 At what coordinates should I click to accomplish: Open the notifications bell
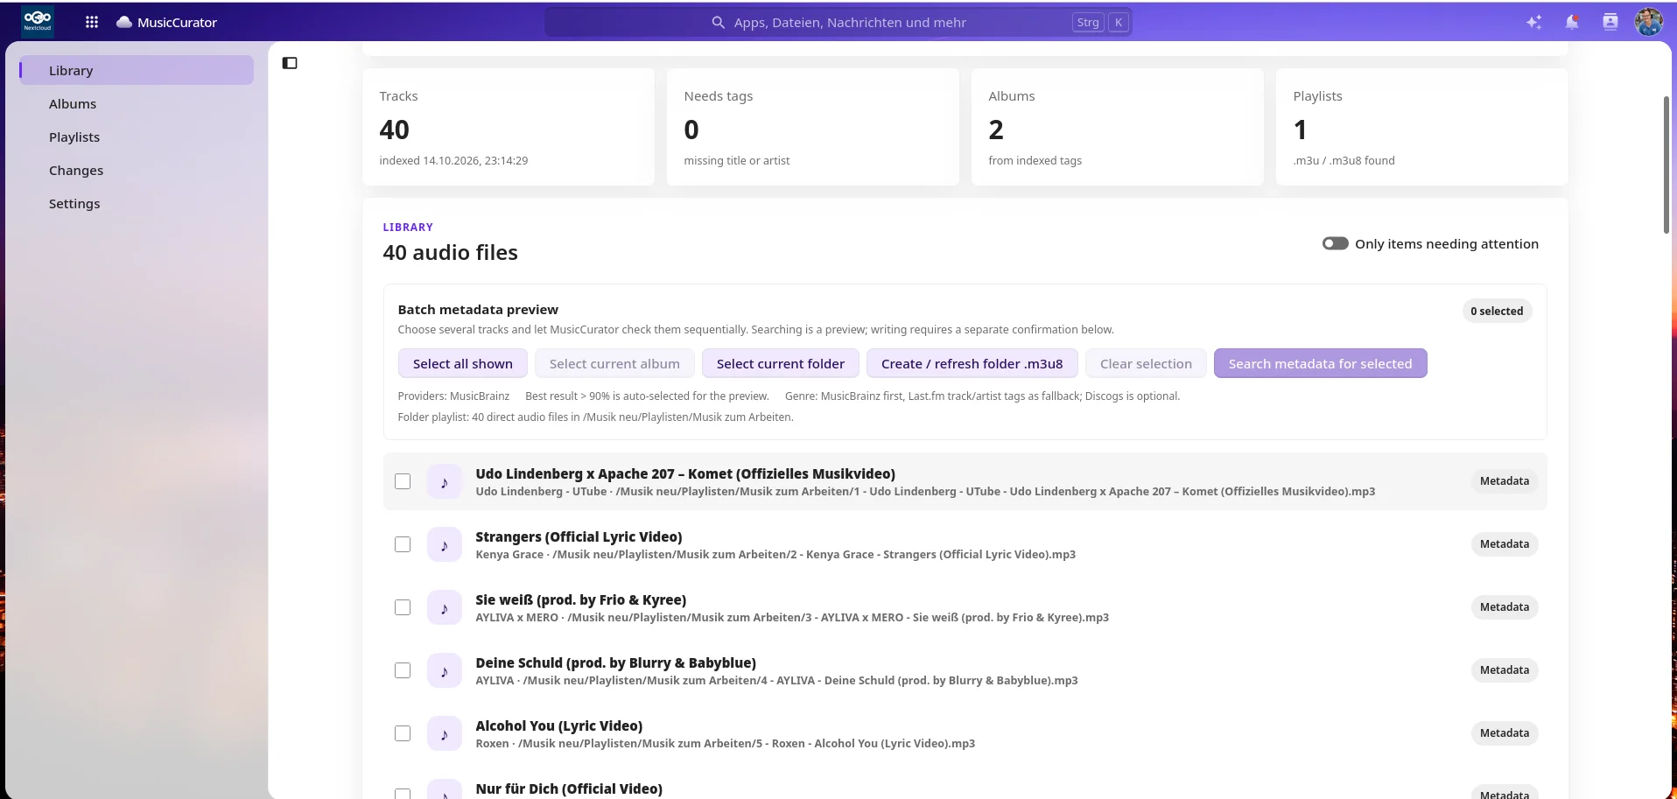(x=1572, y=22)
